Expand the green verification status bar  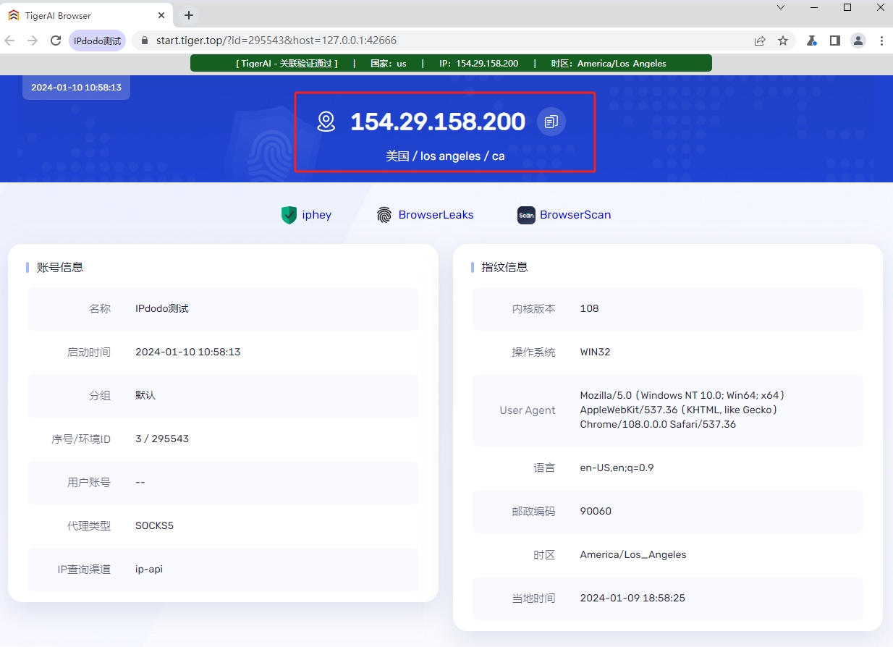tap(450, 63)
